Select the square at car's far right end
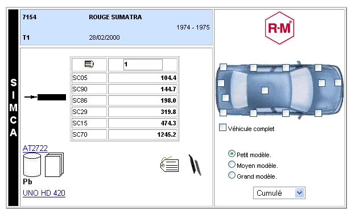This screenshot has height=215, width=355. click(338, 82)
